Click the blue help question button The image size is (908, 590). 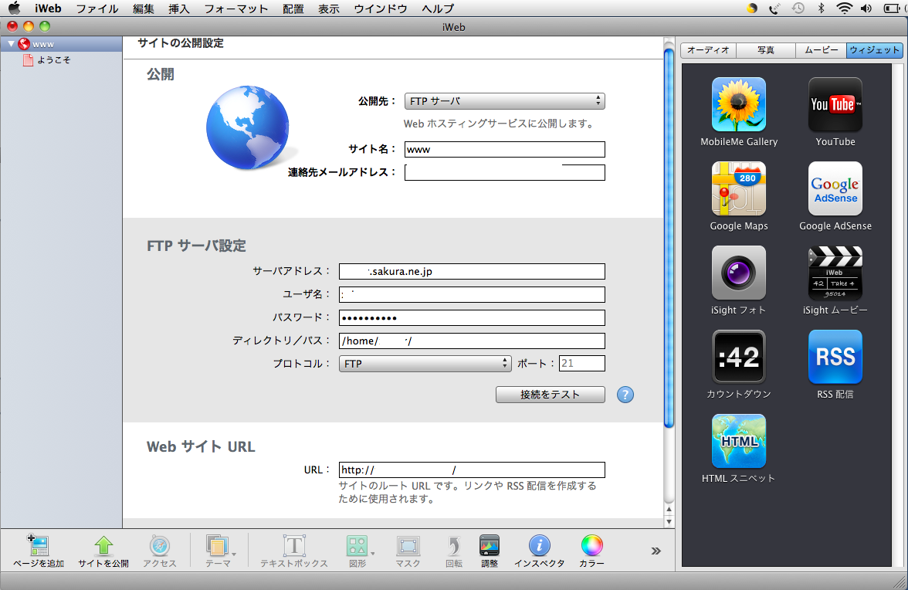[625, 395]
